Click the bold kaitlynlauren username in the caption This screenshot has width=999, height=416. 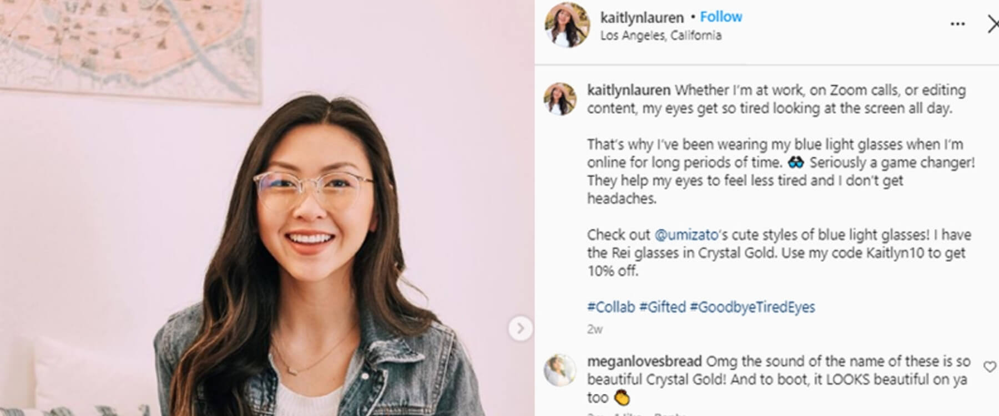628,90
